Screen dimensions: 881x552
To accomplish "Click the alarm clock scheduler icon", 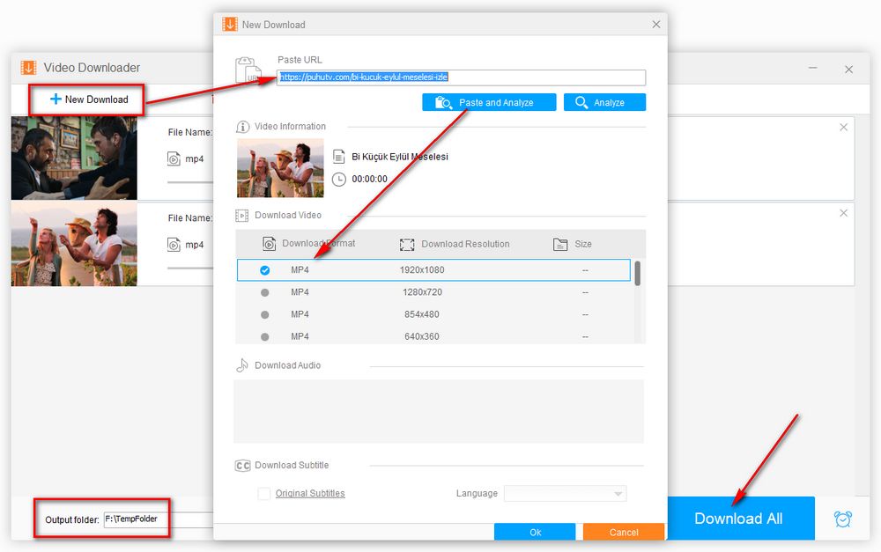I will (843, 519).
